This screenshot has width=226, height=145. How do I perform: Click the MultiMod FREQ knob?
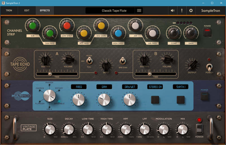click(79, 99)
